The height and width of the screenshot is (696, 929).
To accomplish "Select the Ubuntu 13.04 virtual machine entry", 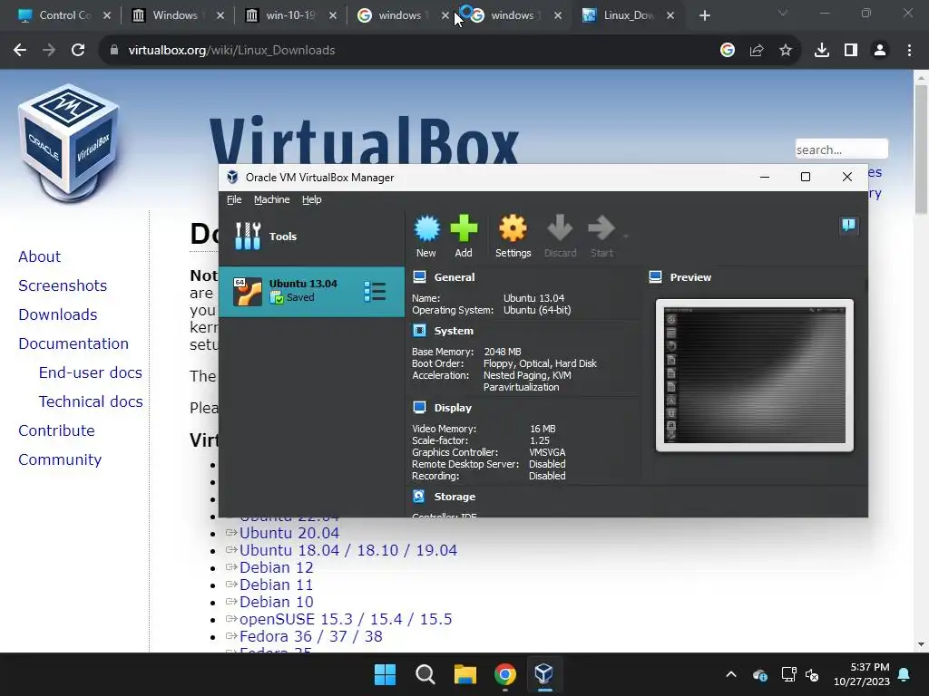I will [x=312, y=291].
